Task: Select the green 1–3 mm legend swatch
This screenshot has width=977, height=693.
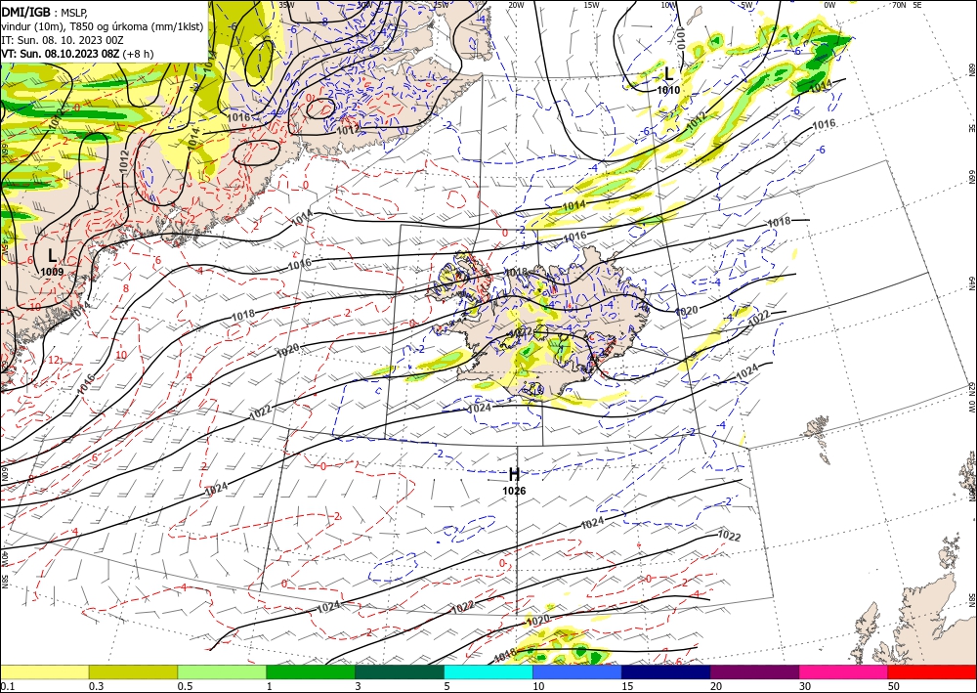Action: (311, 671)
